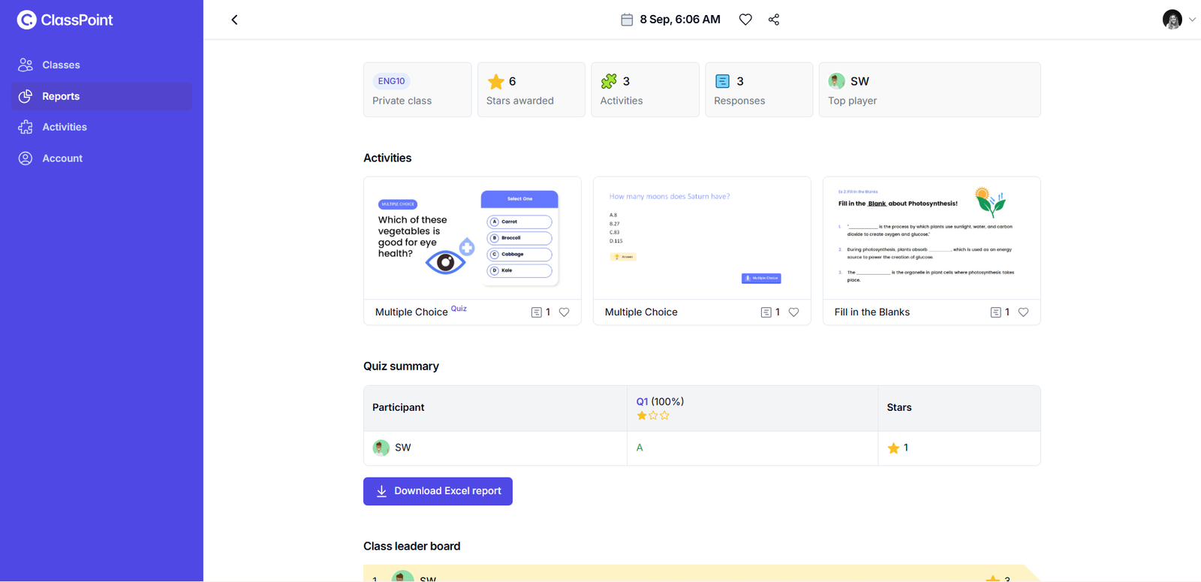Toggle favorite heart on Saturn Multiple Choice activity
Screen dimensions: 1201x582
pos(793,312)
